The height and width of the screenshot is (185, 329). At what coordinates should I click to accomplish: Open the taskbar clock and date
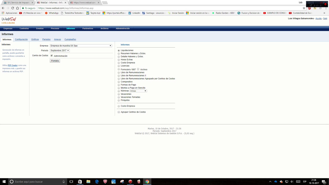pos(314,182)
